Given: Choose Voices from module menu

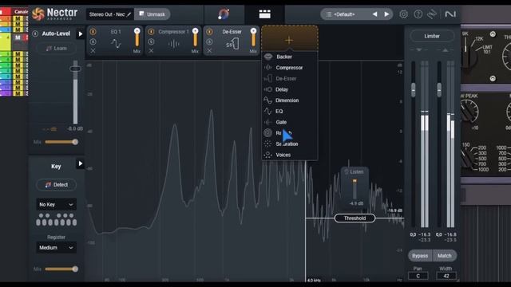Looking at the screenshot, I should click(x=289, y=155).
